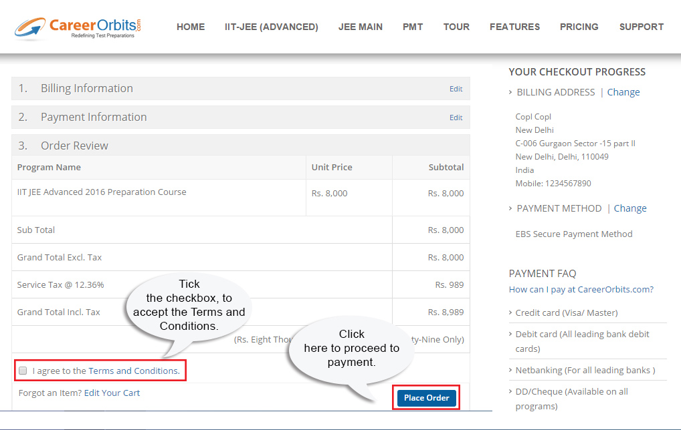Viewport: 681px width, 430px height.
Task: Expand the Credit card (Visa/ Master) FAQ
Action: (x=566, y=312)
